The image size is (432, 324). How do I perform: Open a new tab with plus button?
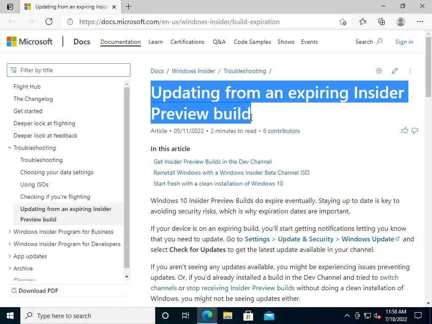128,7
